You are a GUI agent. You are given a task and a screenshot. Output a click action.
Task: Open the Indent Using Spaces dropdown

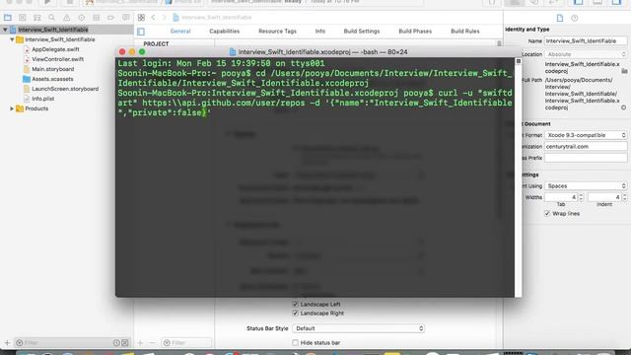click(x=586, y=186)
